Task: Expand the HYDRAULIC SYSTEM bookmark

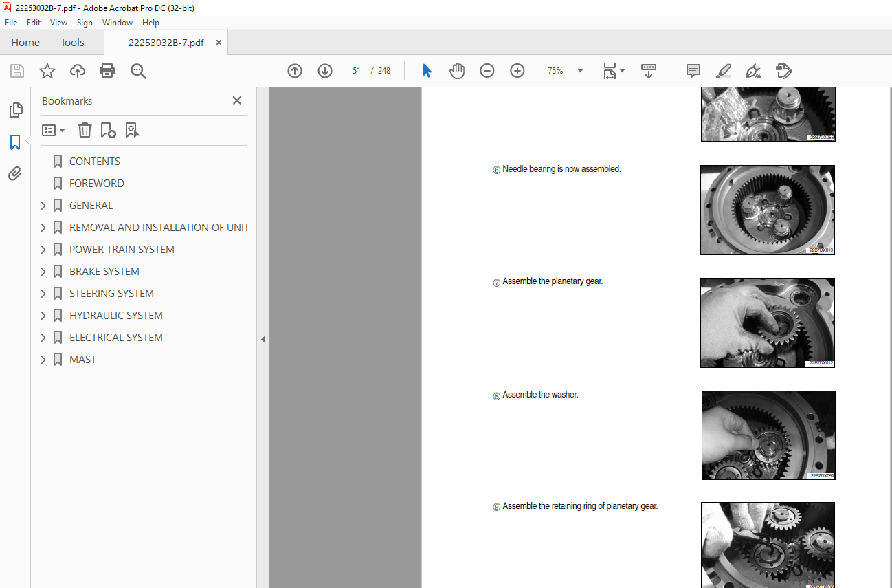Action: pos(43,316)
